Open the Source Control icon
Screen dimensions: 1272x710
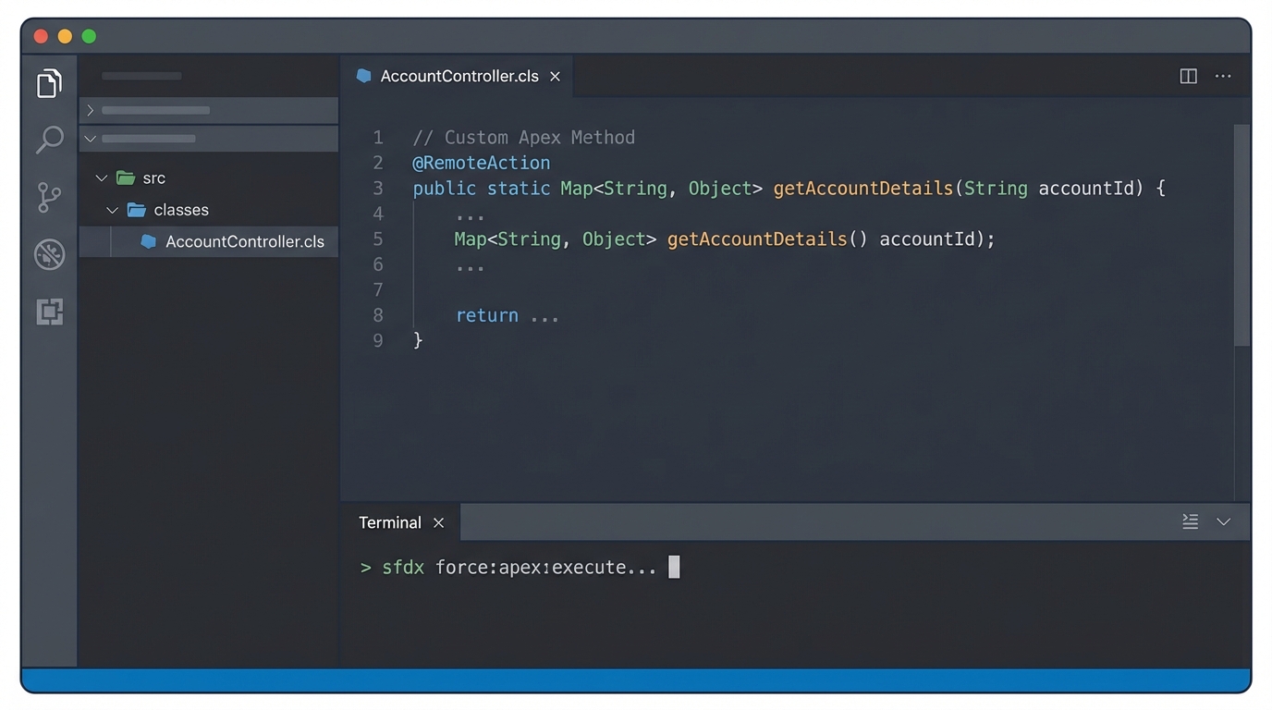(48, 197)
